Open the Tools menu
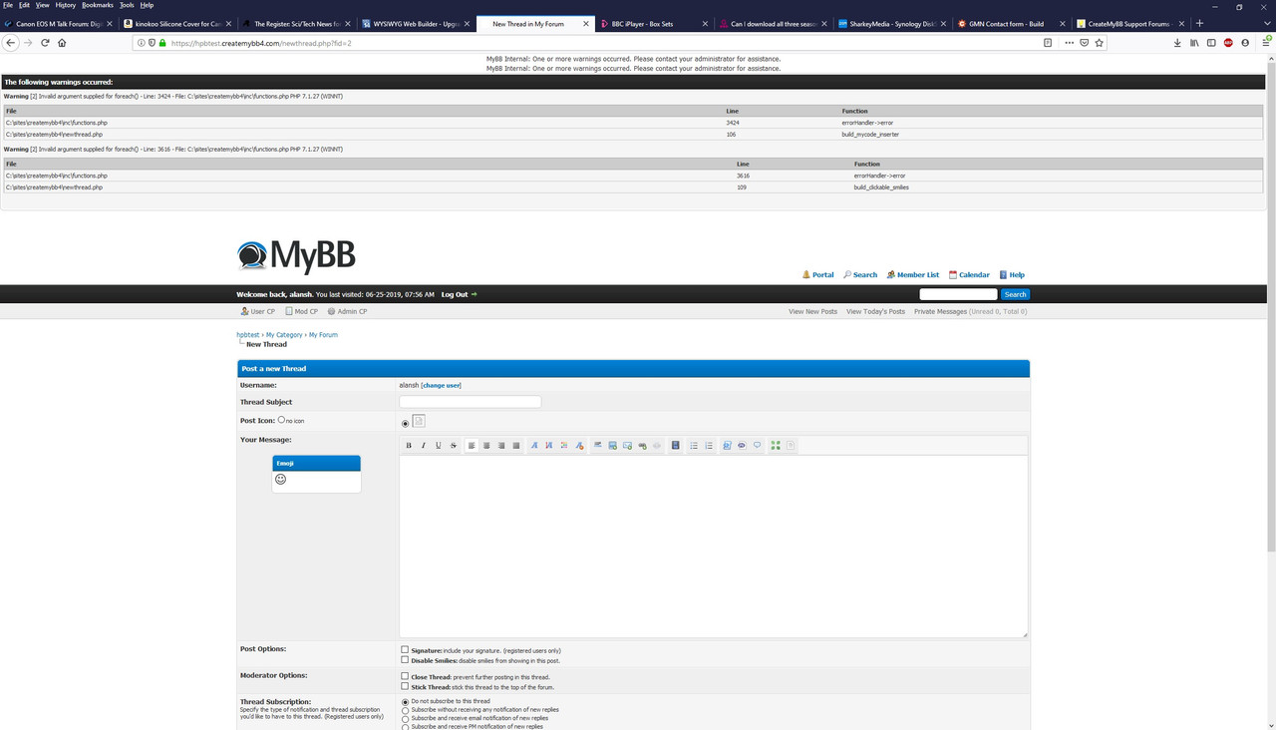Image resolution: width=1276 pixels, height=730 pixels. tap(127, 5)
